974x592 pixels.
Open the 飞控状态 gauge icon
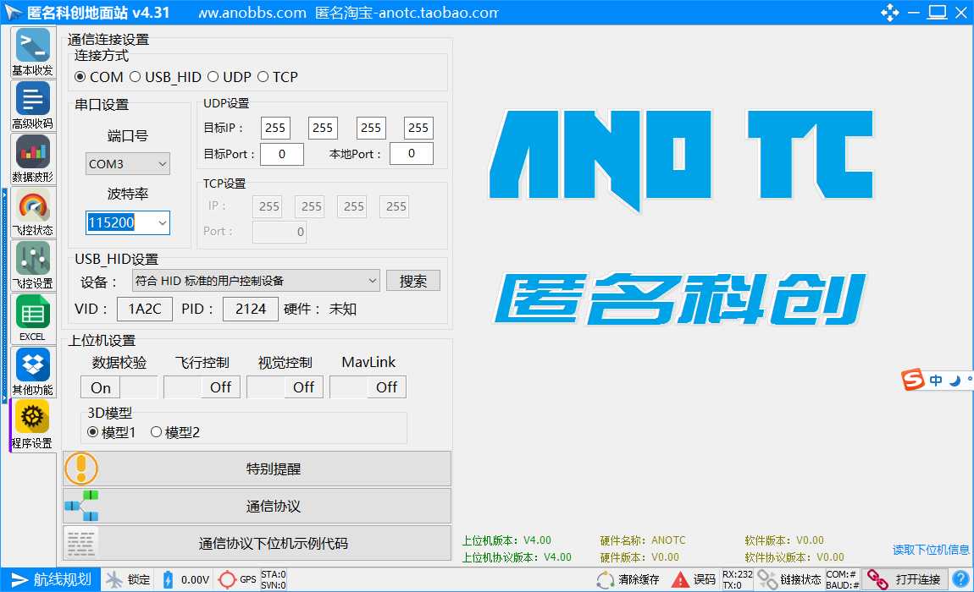tap(33, 211)
